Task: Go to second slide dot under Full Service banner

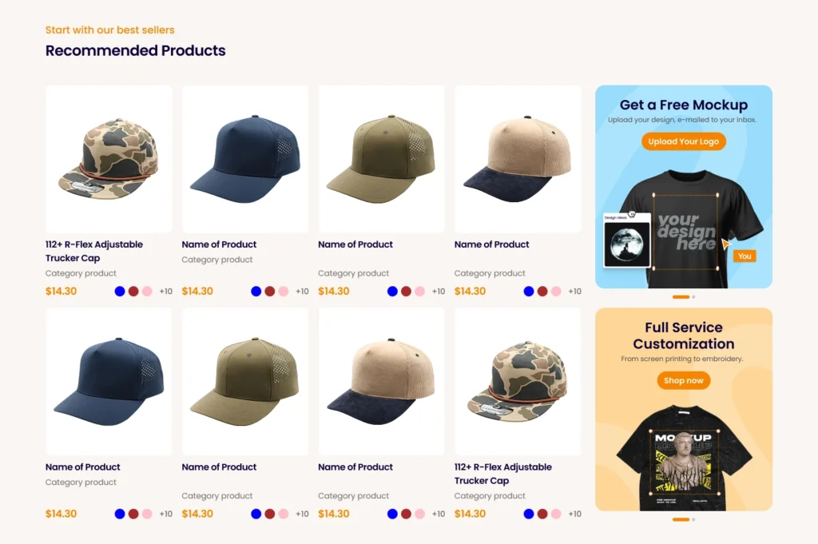Action: pyautogui.click(x=693, y=519)
